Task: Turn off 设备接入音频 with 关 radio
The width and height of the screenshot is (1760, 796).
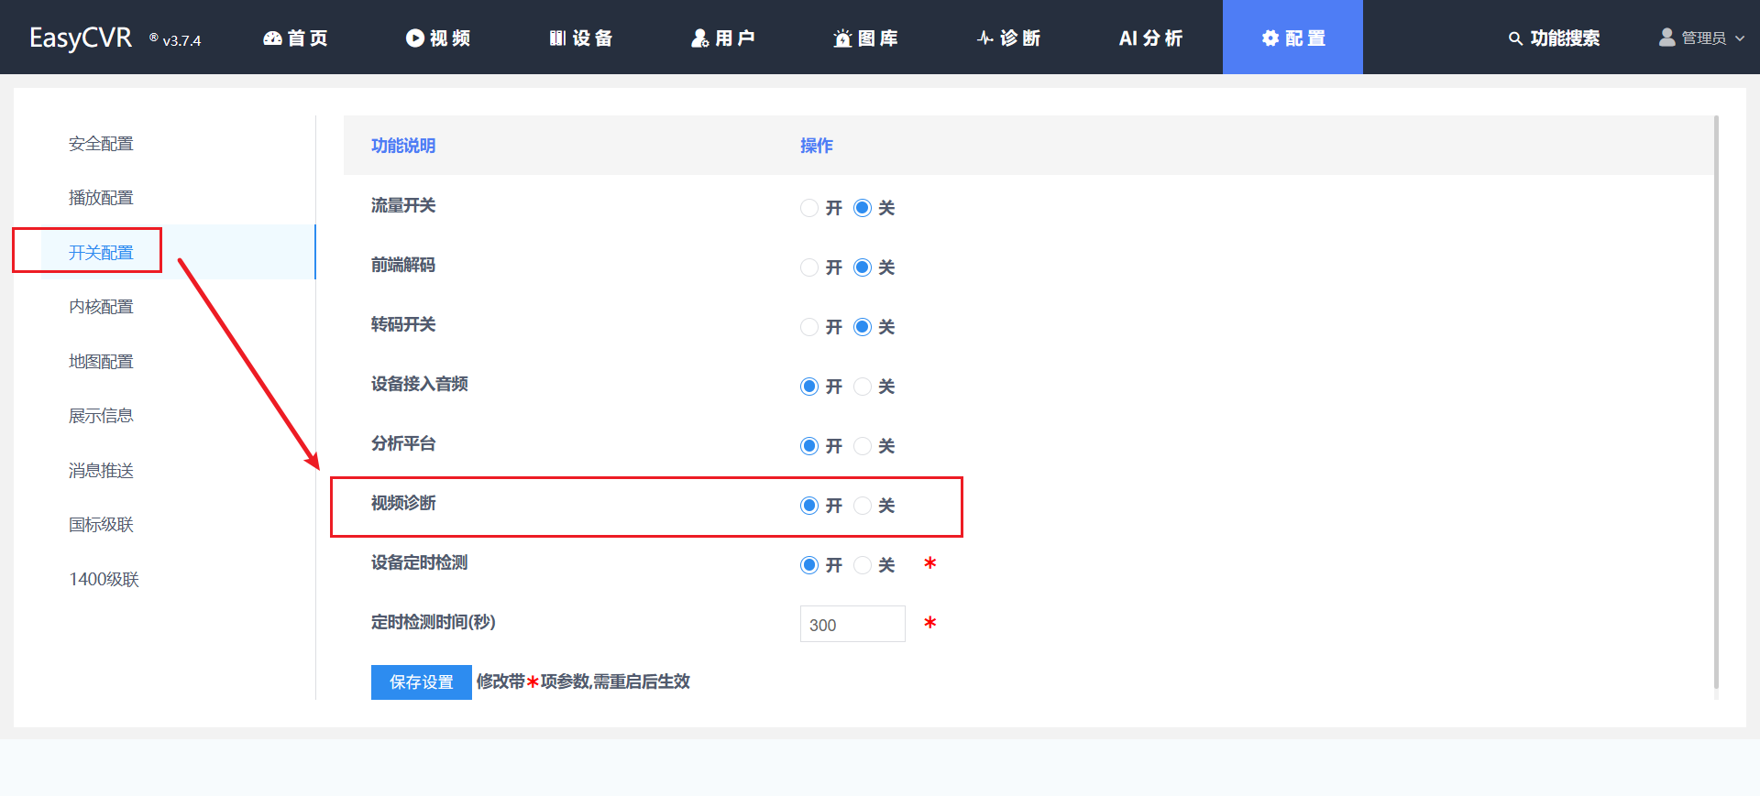Action: click(863, 387)
